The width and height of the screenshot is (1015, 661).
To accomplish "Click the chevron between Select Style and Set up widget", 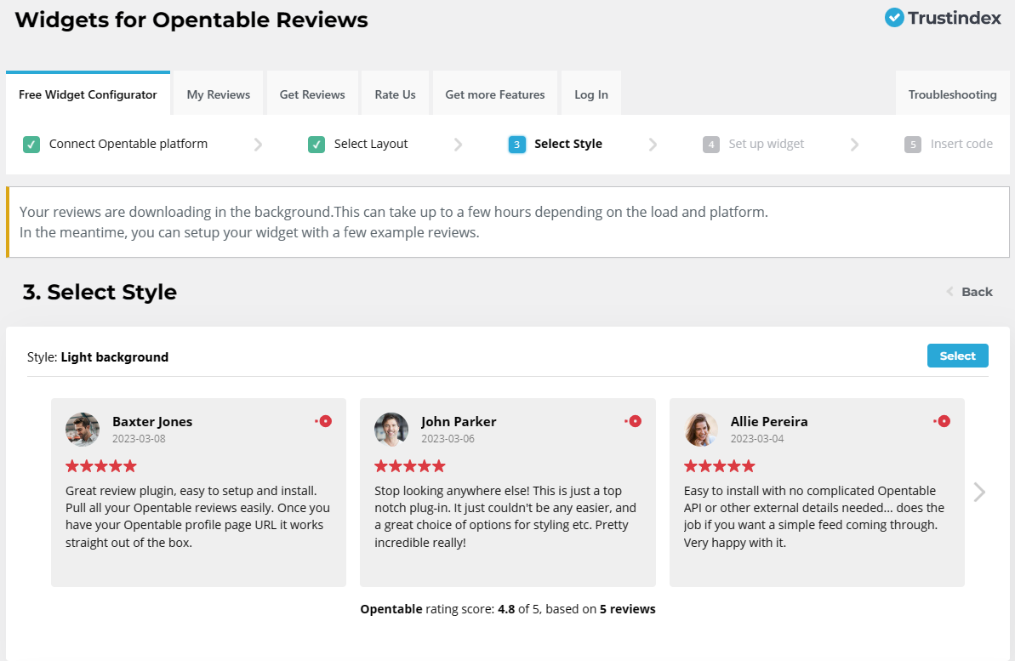I will point(653,145).
